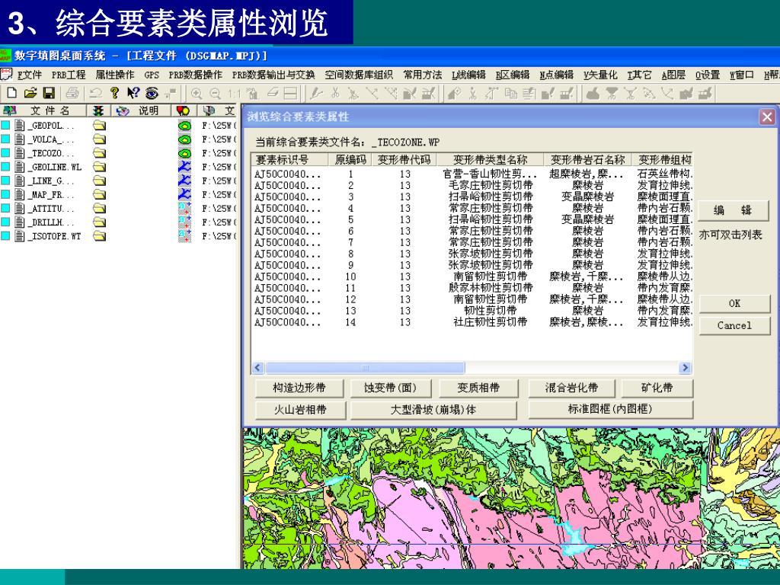
Task: Click the Zoom Out magnifier icon
Action: (215, 94)
